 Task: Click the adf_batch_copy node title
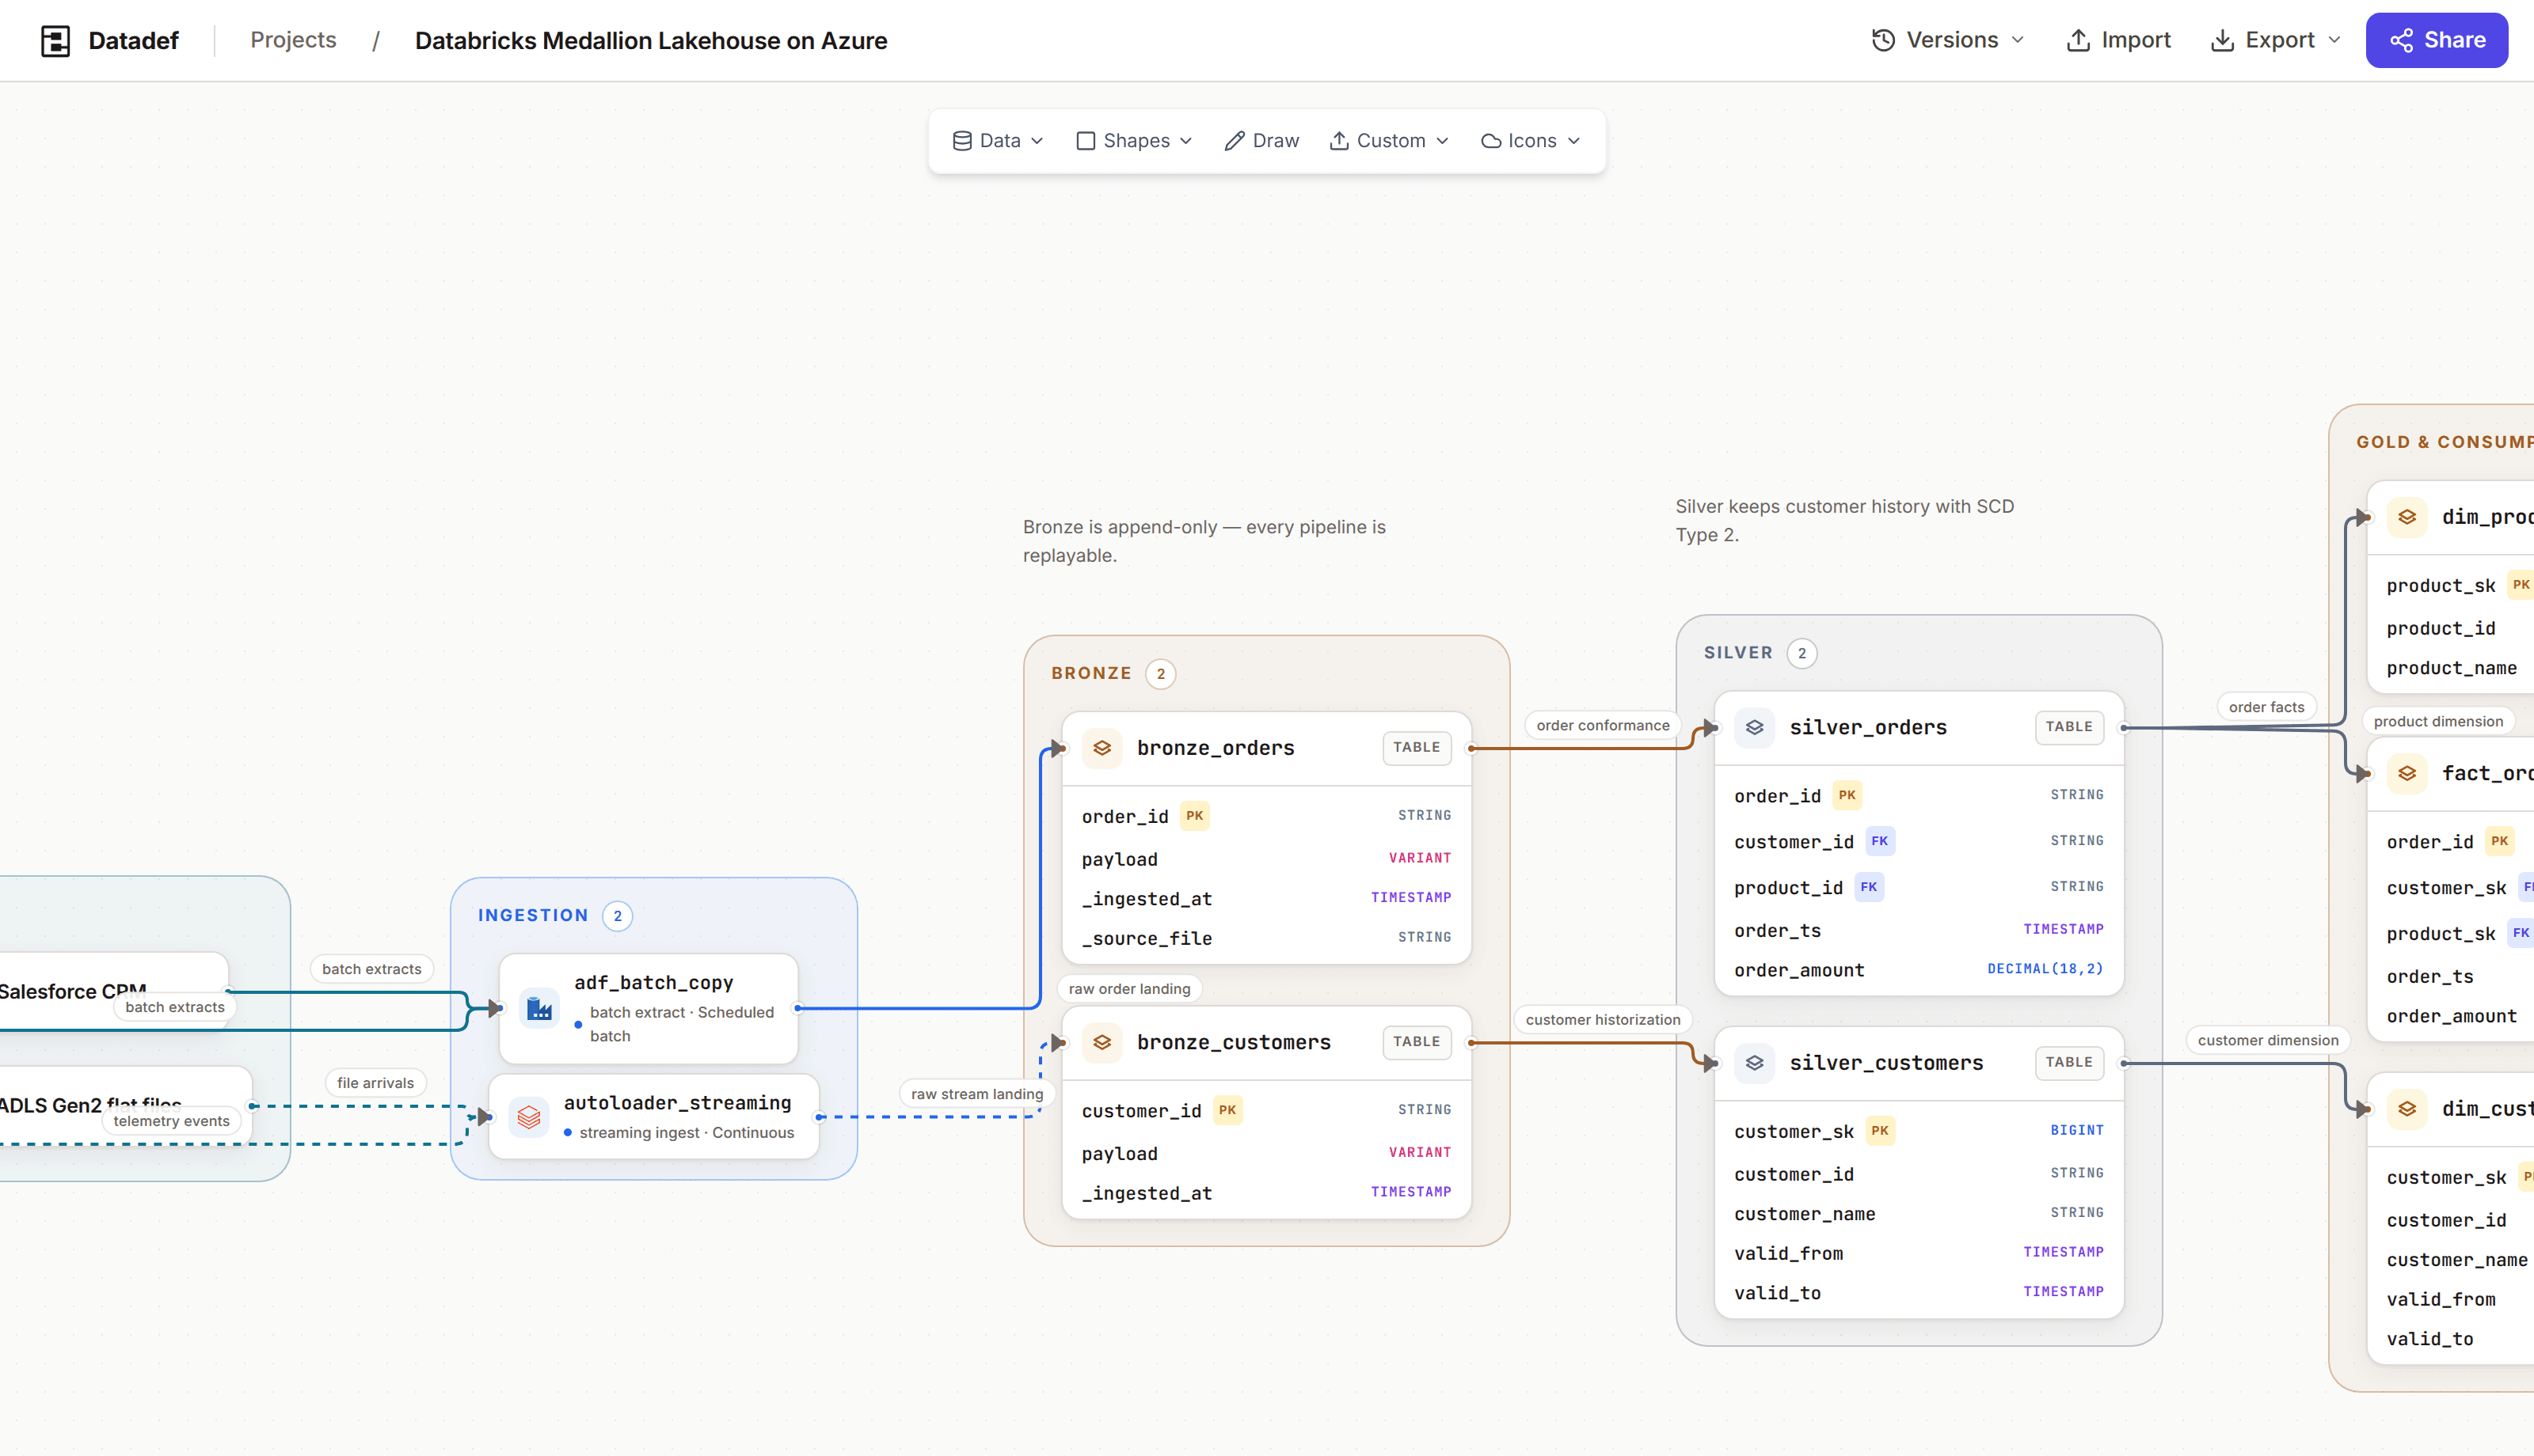pos(653,983)
